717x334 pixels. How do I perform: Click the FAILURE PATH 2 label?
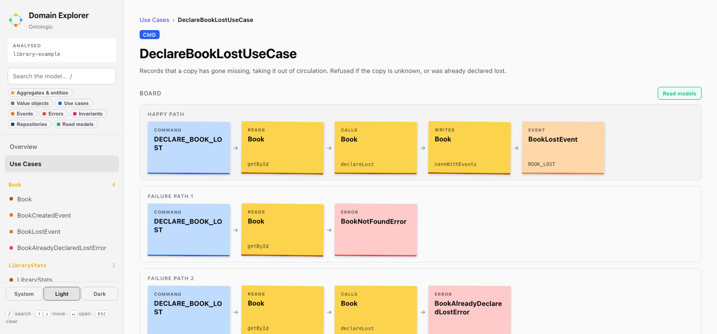[x=171, y=278]
